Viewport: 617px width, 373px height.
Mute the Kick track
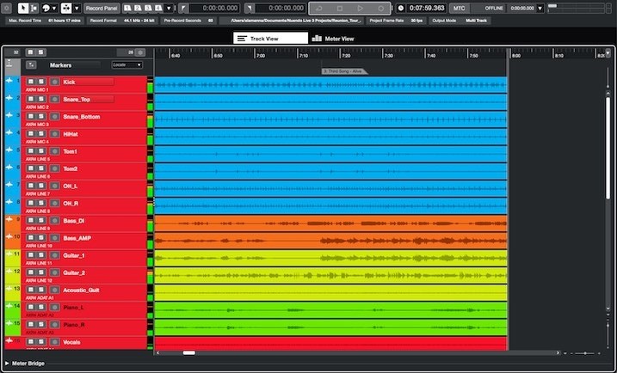pos(31,82)
